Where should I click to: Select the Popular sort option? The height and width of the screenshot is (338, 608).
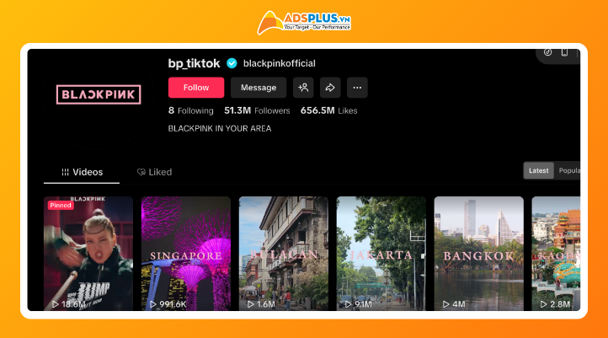568,171
